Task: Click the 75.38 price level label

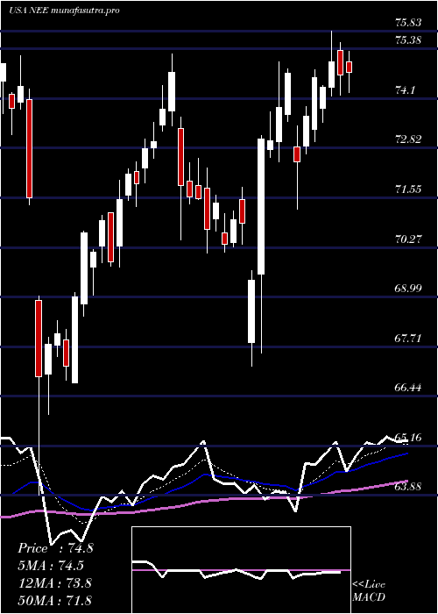Action: pyautogui.click(x=408, y=40)
